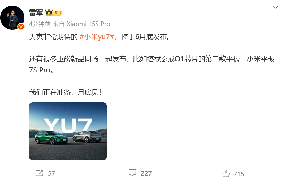View the YU7 car image thumbnail
285x183 pixels.
tap(68, 131)
